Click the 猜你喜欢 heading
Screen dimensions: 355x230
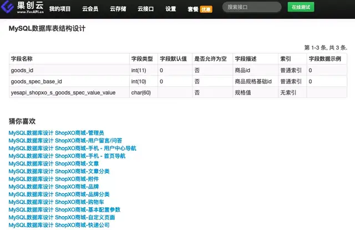(22, 121)
